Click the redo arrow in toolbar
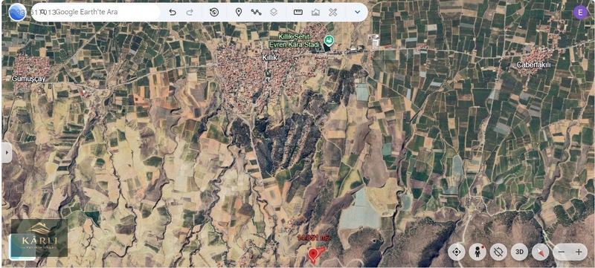Screen dimensions: 595x268 (190, 12)
